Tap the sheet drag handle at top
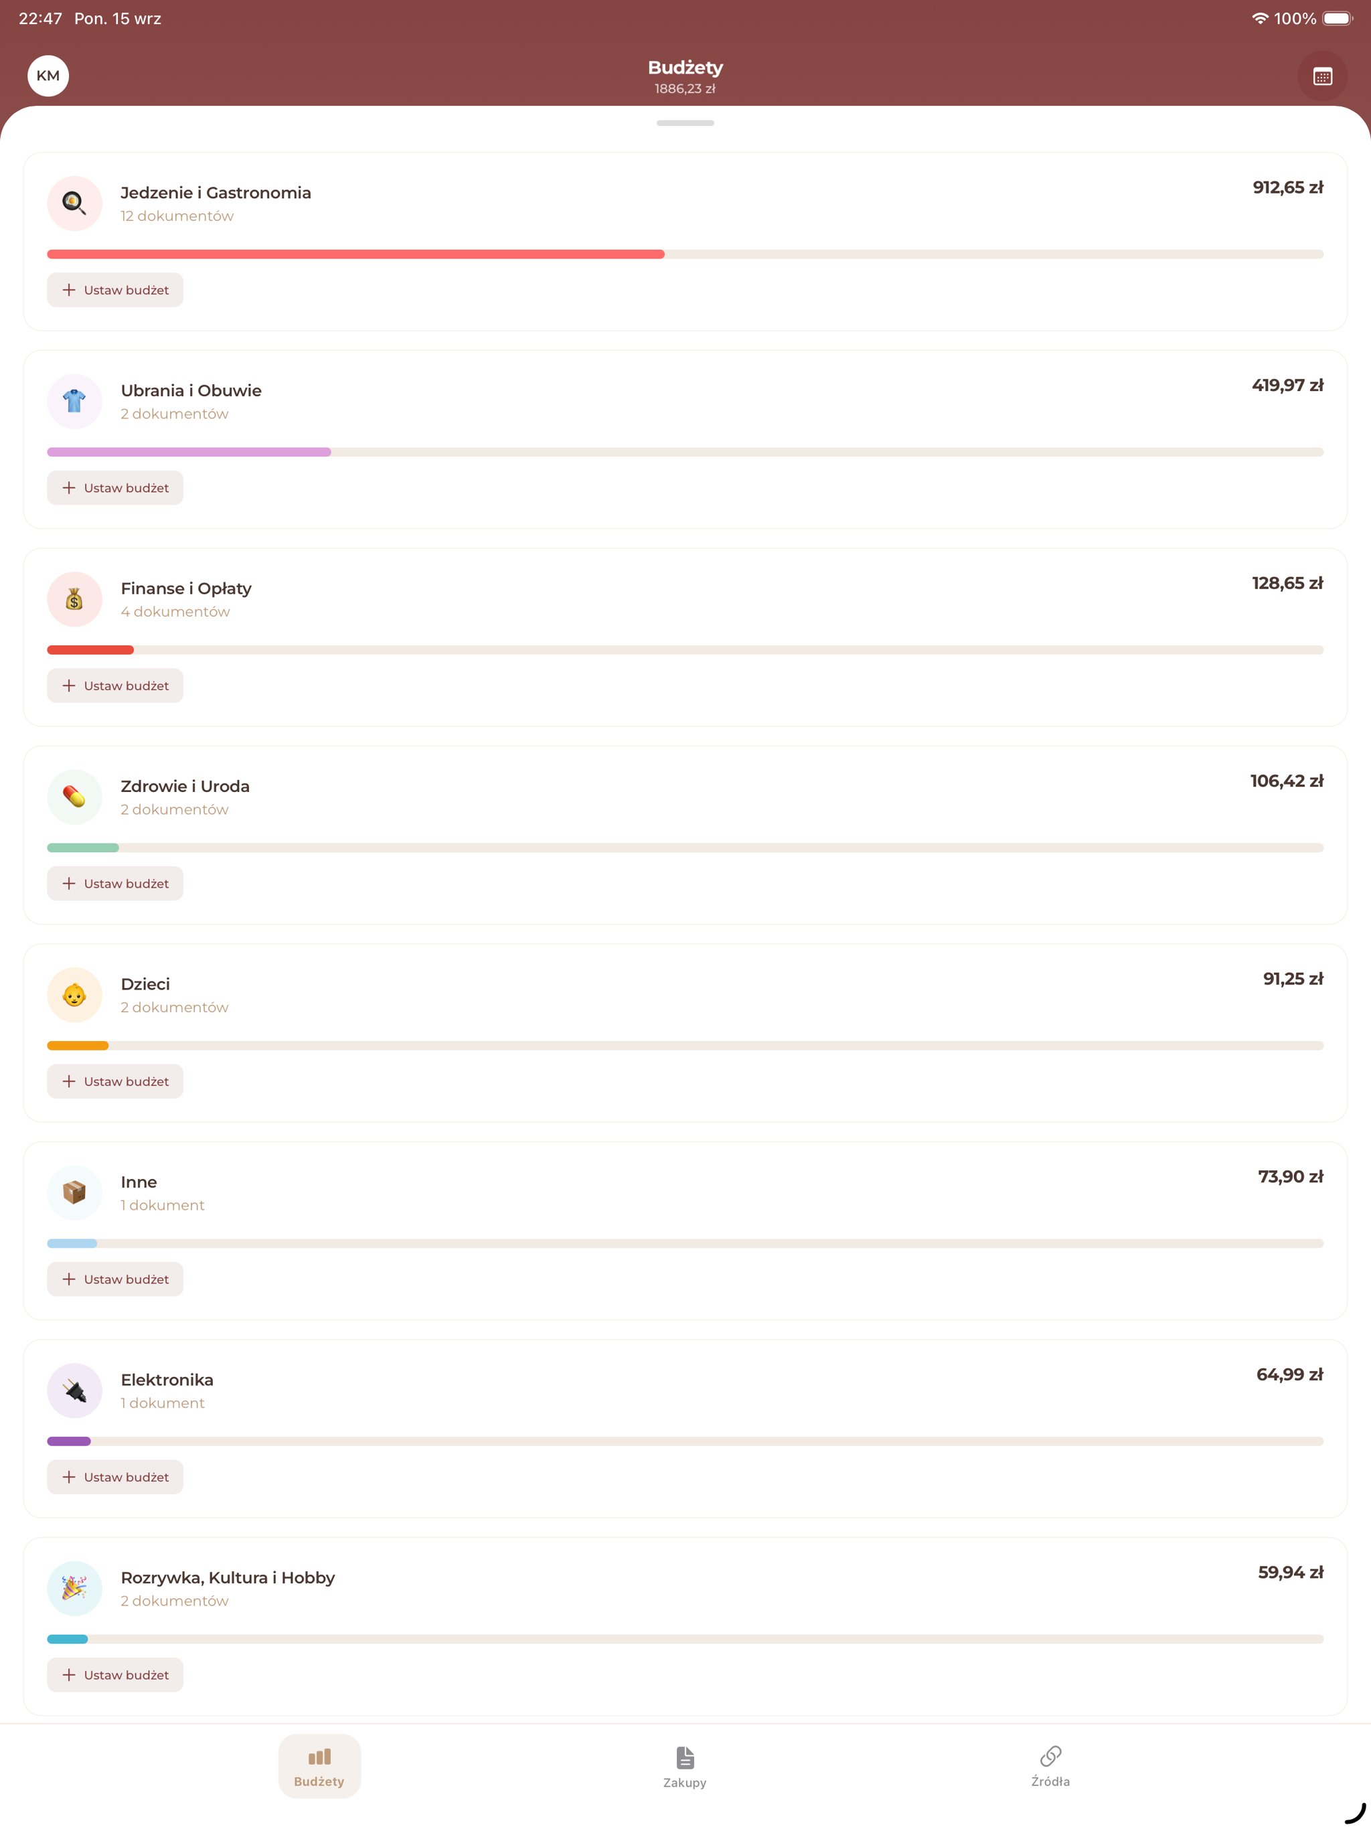This screenshot has height=1829, width=1371. point(685,123)
